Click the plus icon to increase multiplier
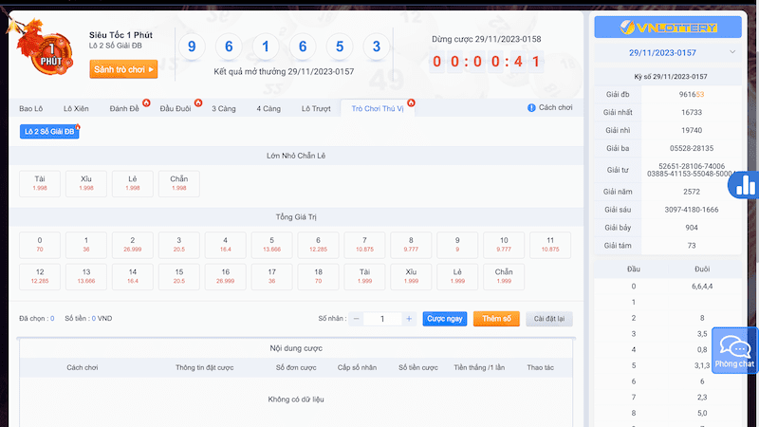Viewport: 759px width, 427px height. 408,319
